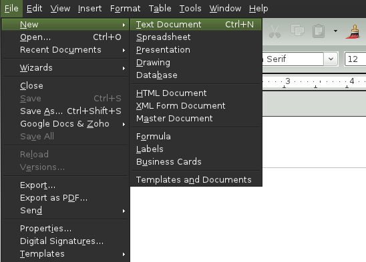Open the Paste options dropdown arrow
This screenshot has width=366, height=262.
coord(335,31)
